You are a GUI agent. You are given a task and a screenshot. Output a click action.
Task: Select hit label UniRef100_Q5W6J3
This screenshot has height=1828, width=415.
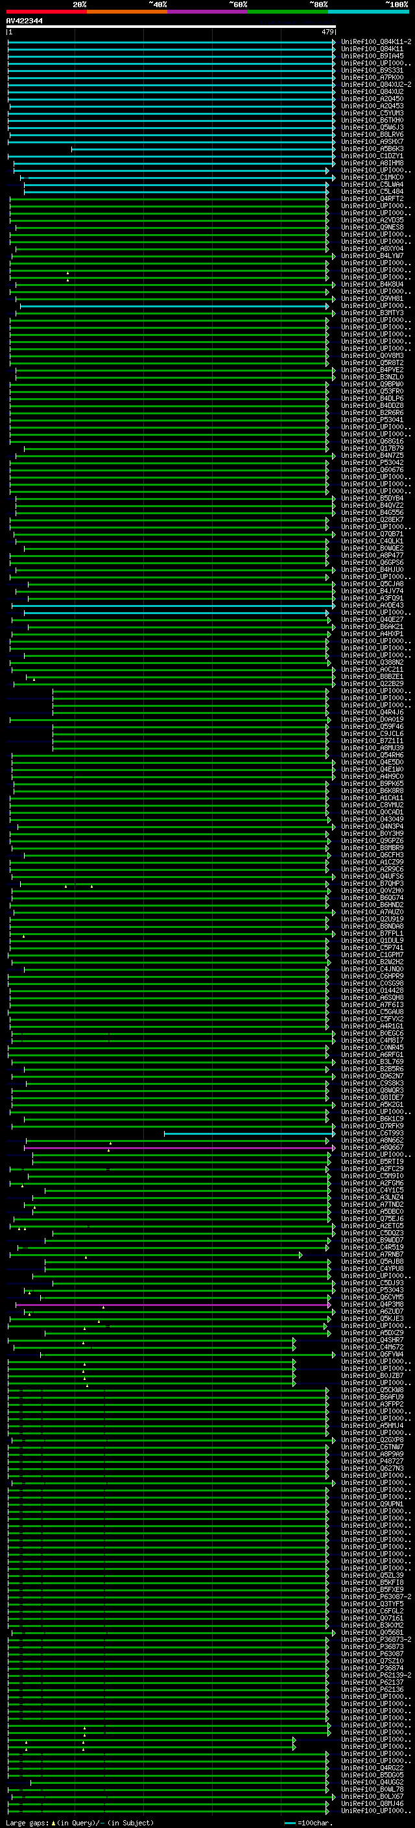point(372,127)
